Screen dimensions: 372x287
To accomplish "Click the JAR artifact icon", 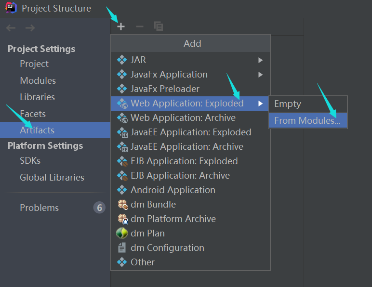I will tap(122, 60).
